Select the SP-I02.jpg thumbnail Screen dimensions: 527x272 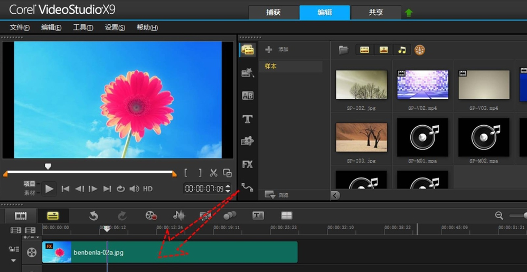(361, 85)
